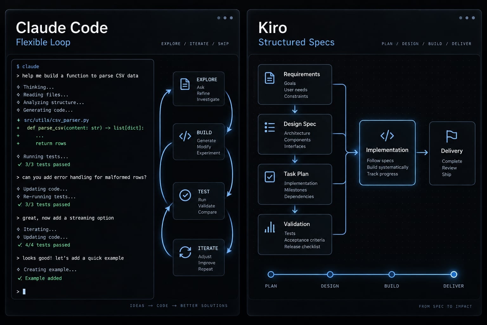Click the PLAN timeline node
The image size is (487, 325).
[271, 274]
